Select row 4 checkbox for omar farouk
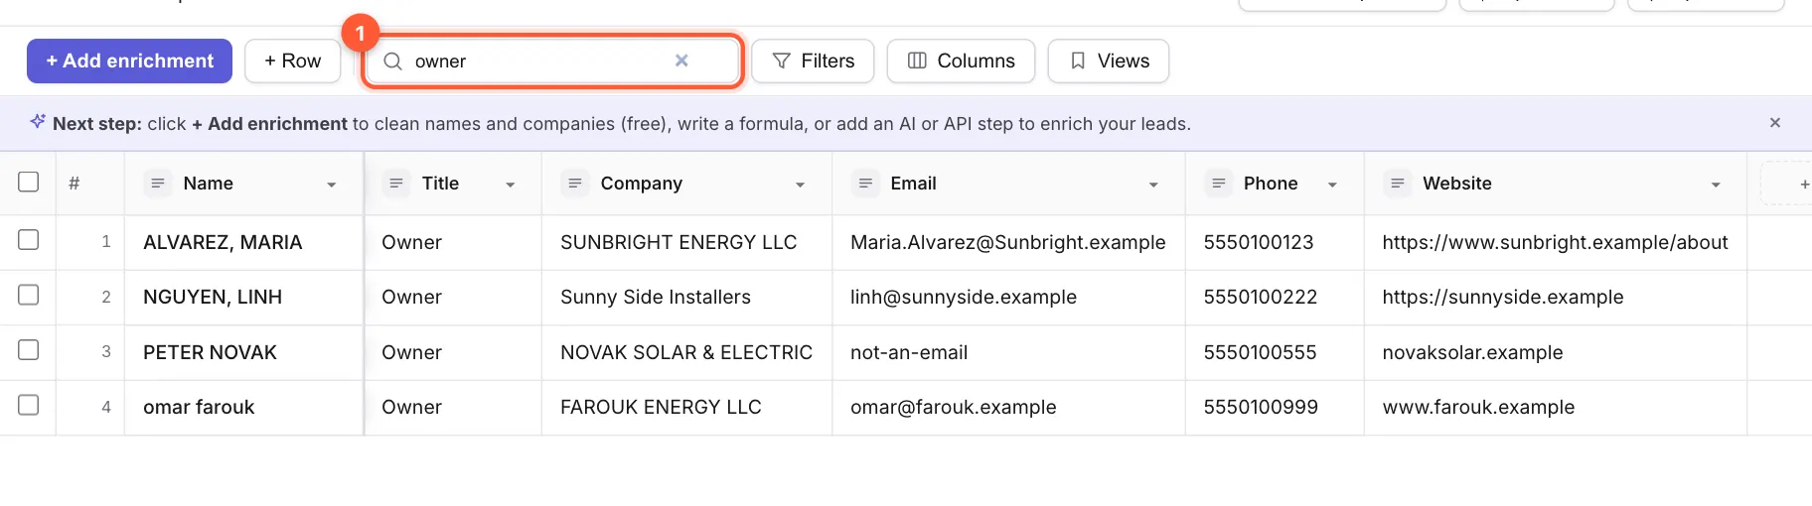The image size is (1812, 506). pos(29,405)
